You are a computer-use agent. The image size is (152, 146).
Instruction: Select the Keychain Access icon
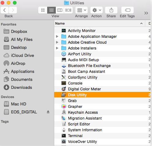[x=64, y=112]
